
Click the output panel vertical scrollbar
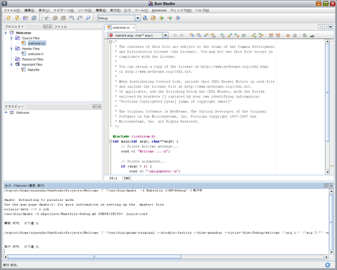(331, 222)
